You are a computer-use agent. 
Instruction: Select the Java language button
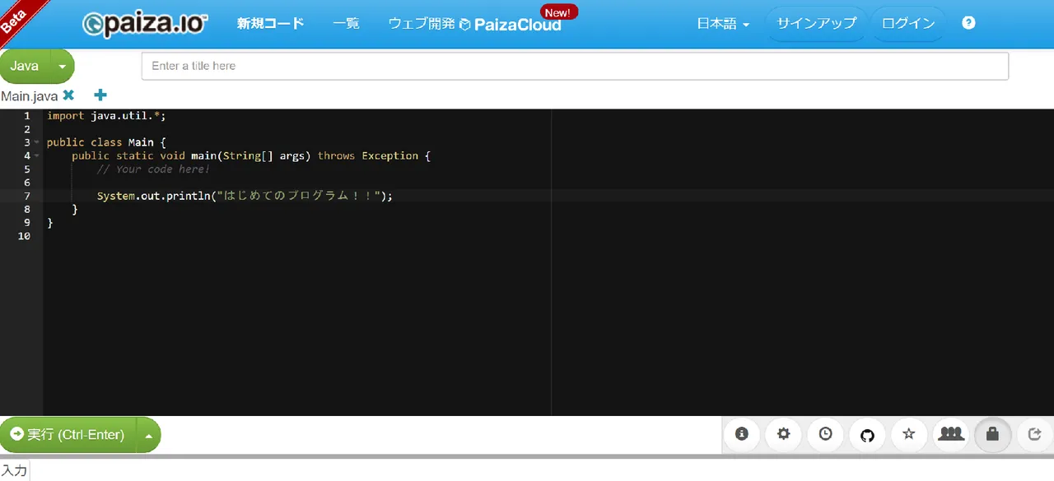coord(25,67)
